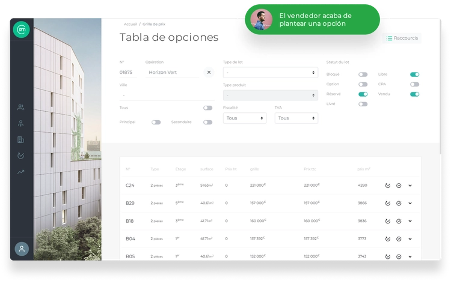
Task: Expand row B18 with chevron
Action: tap(410, 221)
